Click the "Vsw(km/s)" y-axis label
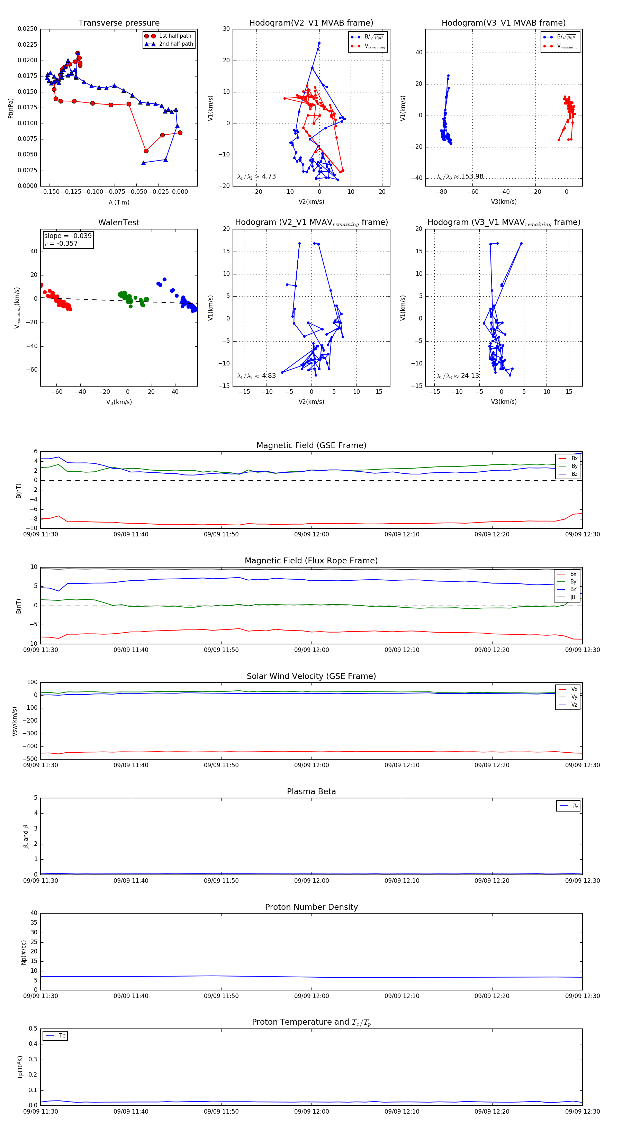Viewport: 623px width, 1142px height. [15, 721]
